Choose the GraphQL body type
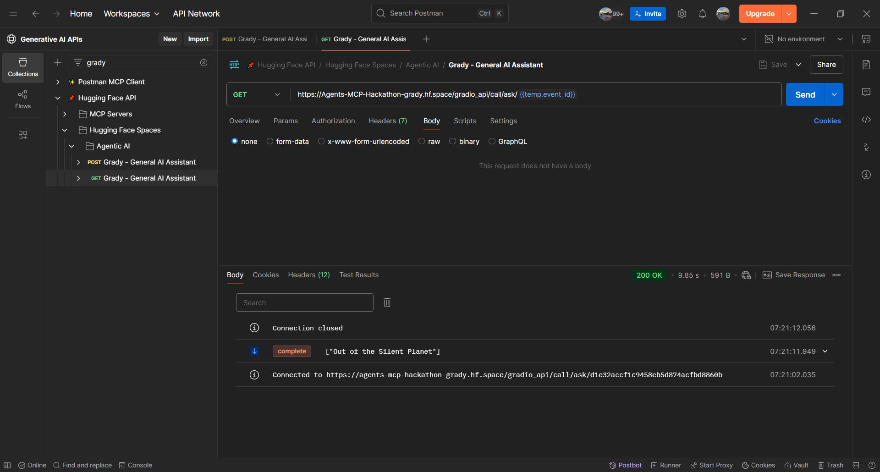This screenshot has width=880, height=472. [x=492, y=142]
